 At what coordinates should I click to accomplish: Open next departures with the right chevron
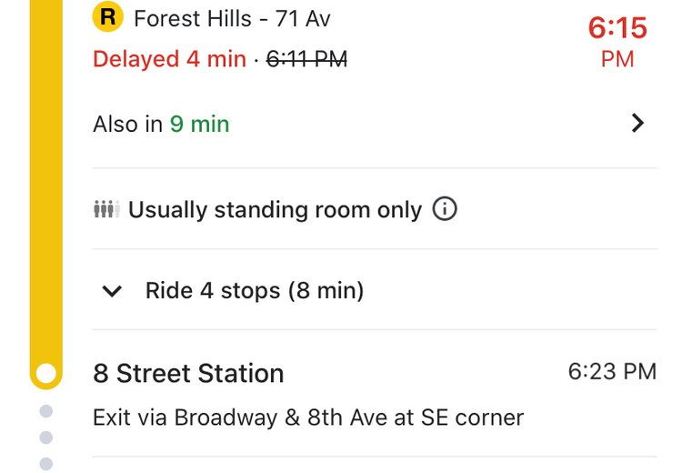pyautogui.click(x=637, y=124)
